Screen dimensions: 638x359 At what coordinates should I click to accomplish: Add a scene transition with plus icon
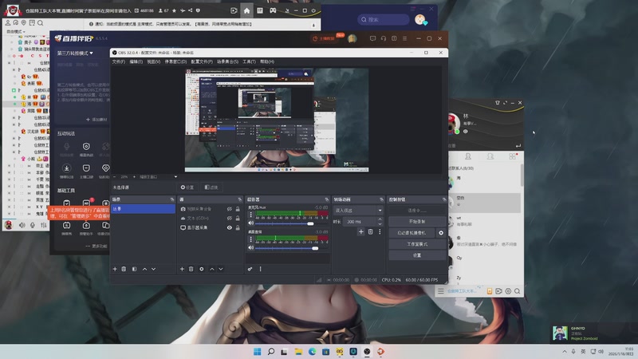coord(361,231)
